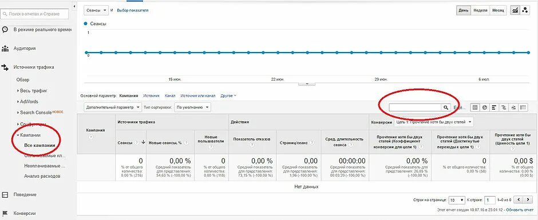
Task: Open help for Сеансы column
Action: tap(137, 142)
